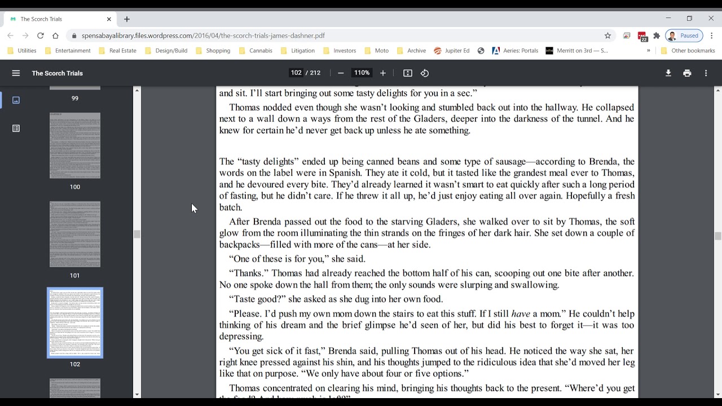Open the Investors bookmarks folder
722x406 pixels.
click(339, 51)
